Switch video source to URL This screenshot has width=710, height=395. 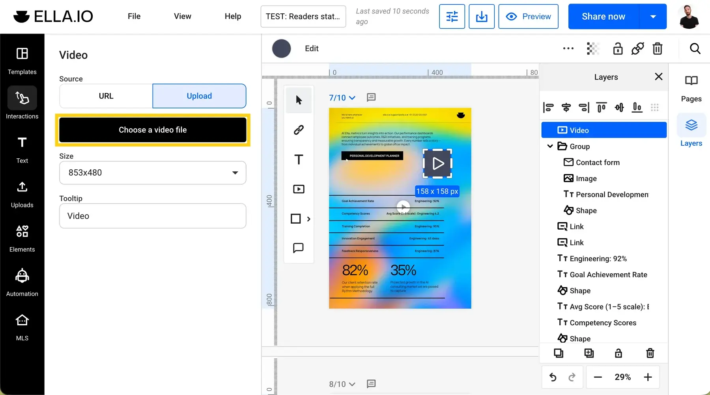pyautogui.click(x=106, y=96)
